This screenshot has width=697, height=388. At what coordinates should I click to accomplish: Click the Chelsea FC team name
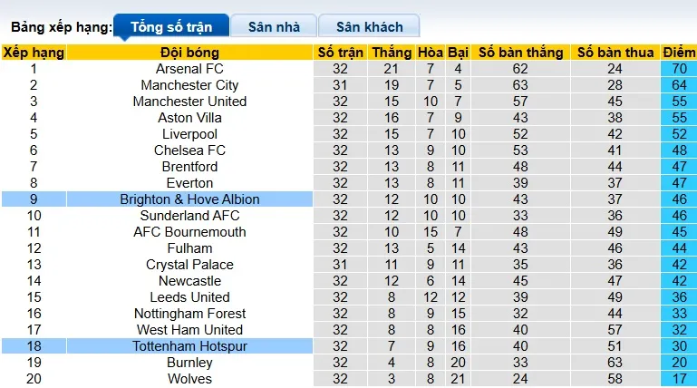pyautogui.click(x=189, y=150)
